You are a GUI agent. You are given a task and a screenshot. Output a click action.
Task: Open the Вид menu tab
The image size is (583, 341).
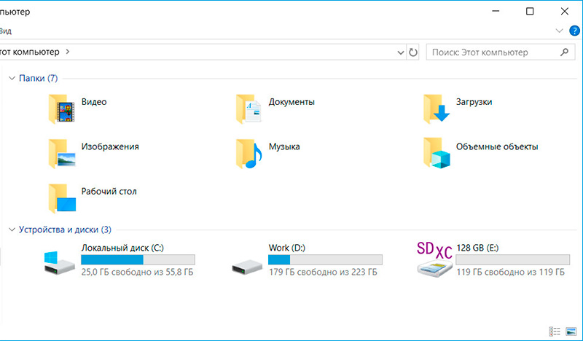(x=6, y=31)
